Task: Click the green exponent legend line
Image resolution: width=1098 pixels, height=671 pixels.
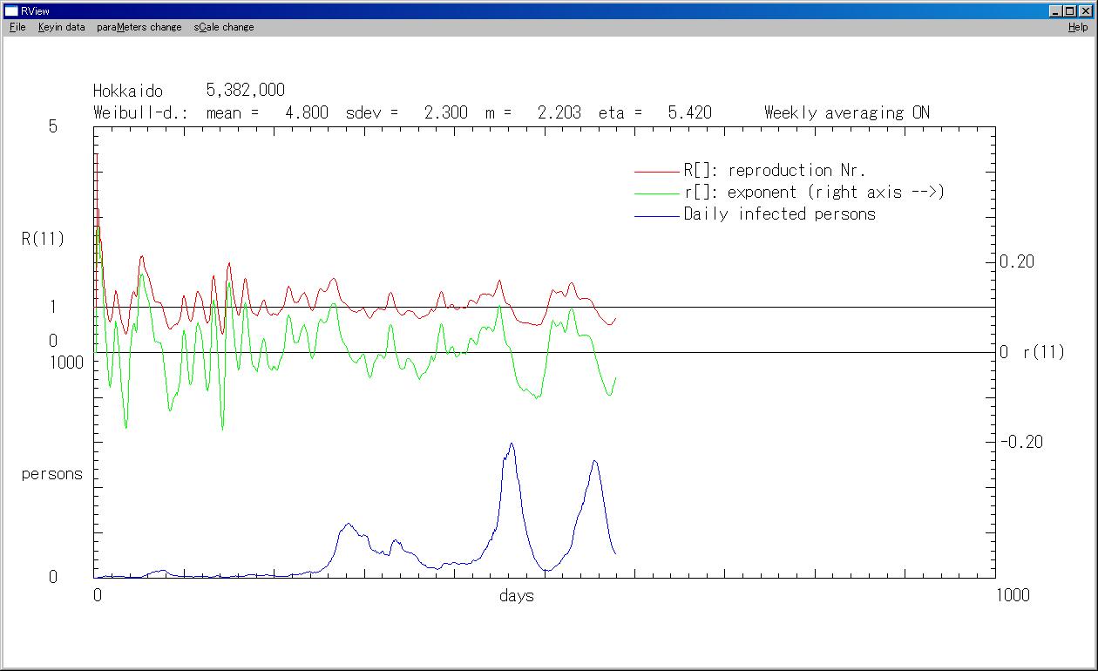Action: [x=656, y=193]
